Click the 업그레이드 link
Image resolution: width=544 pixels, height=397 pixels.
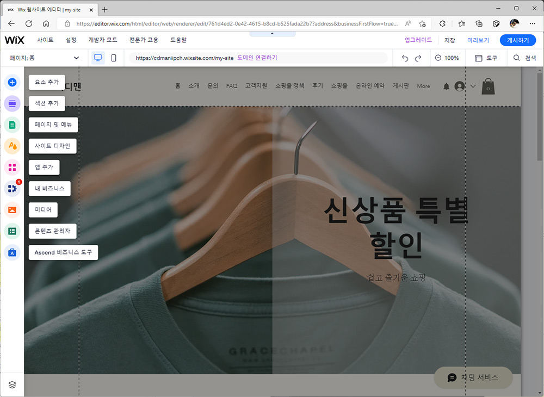418,40
